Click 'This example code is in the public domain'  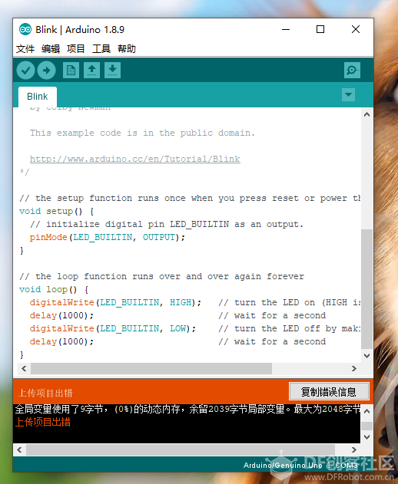pyautogui.click(x=142, y=133)
